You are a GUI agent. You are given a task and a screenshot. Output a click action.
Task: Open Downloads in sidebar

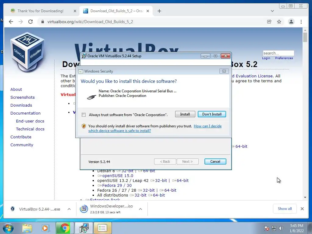[21, 105]
